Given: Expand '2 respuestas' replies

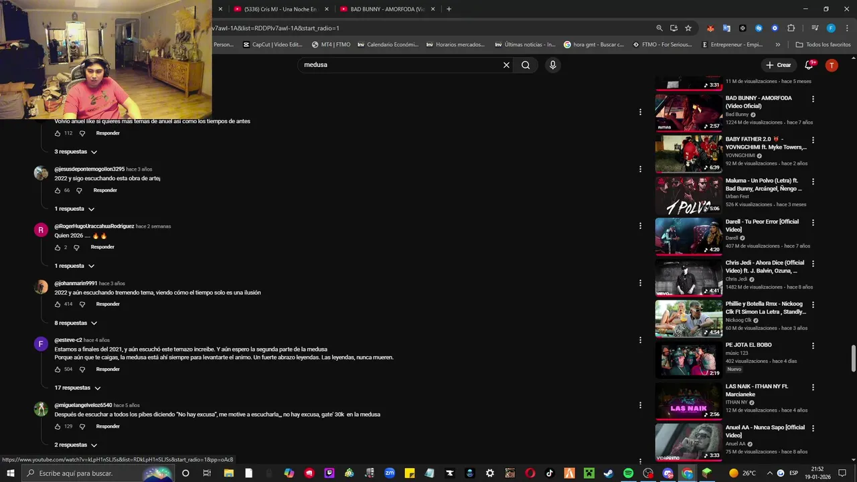Looking at the screenshot, I should point(76,445).
